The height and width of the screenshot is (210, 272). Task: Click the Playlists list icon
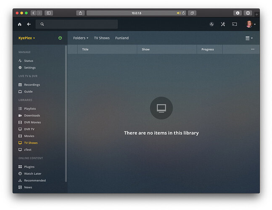click(20, 108)
